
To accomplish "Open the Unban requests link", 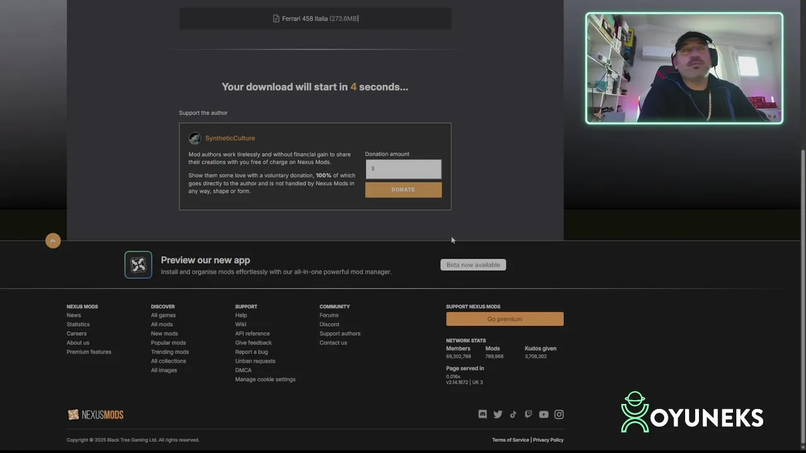I will point(255,361).
